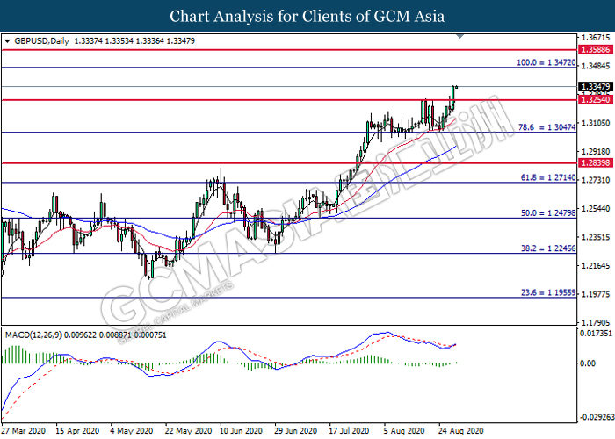This screenshot has height=439, width=615.
Task: Click the 10 Jun 2020 date label
Action: click(242, 431)
